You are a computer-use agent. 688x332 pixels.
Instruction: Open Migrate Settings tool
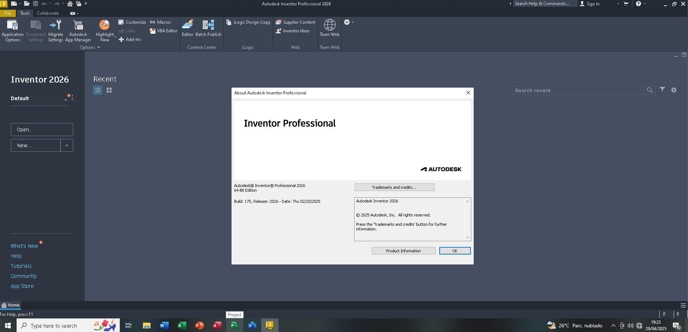tap(56, 31)
